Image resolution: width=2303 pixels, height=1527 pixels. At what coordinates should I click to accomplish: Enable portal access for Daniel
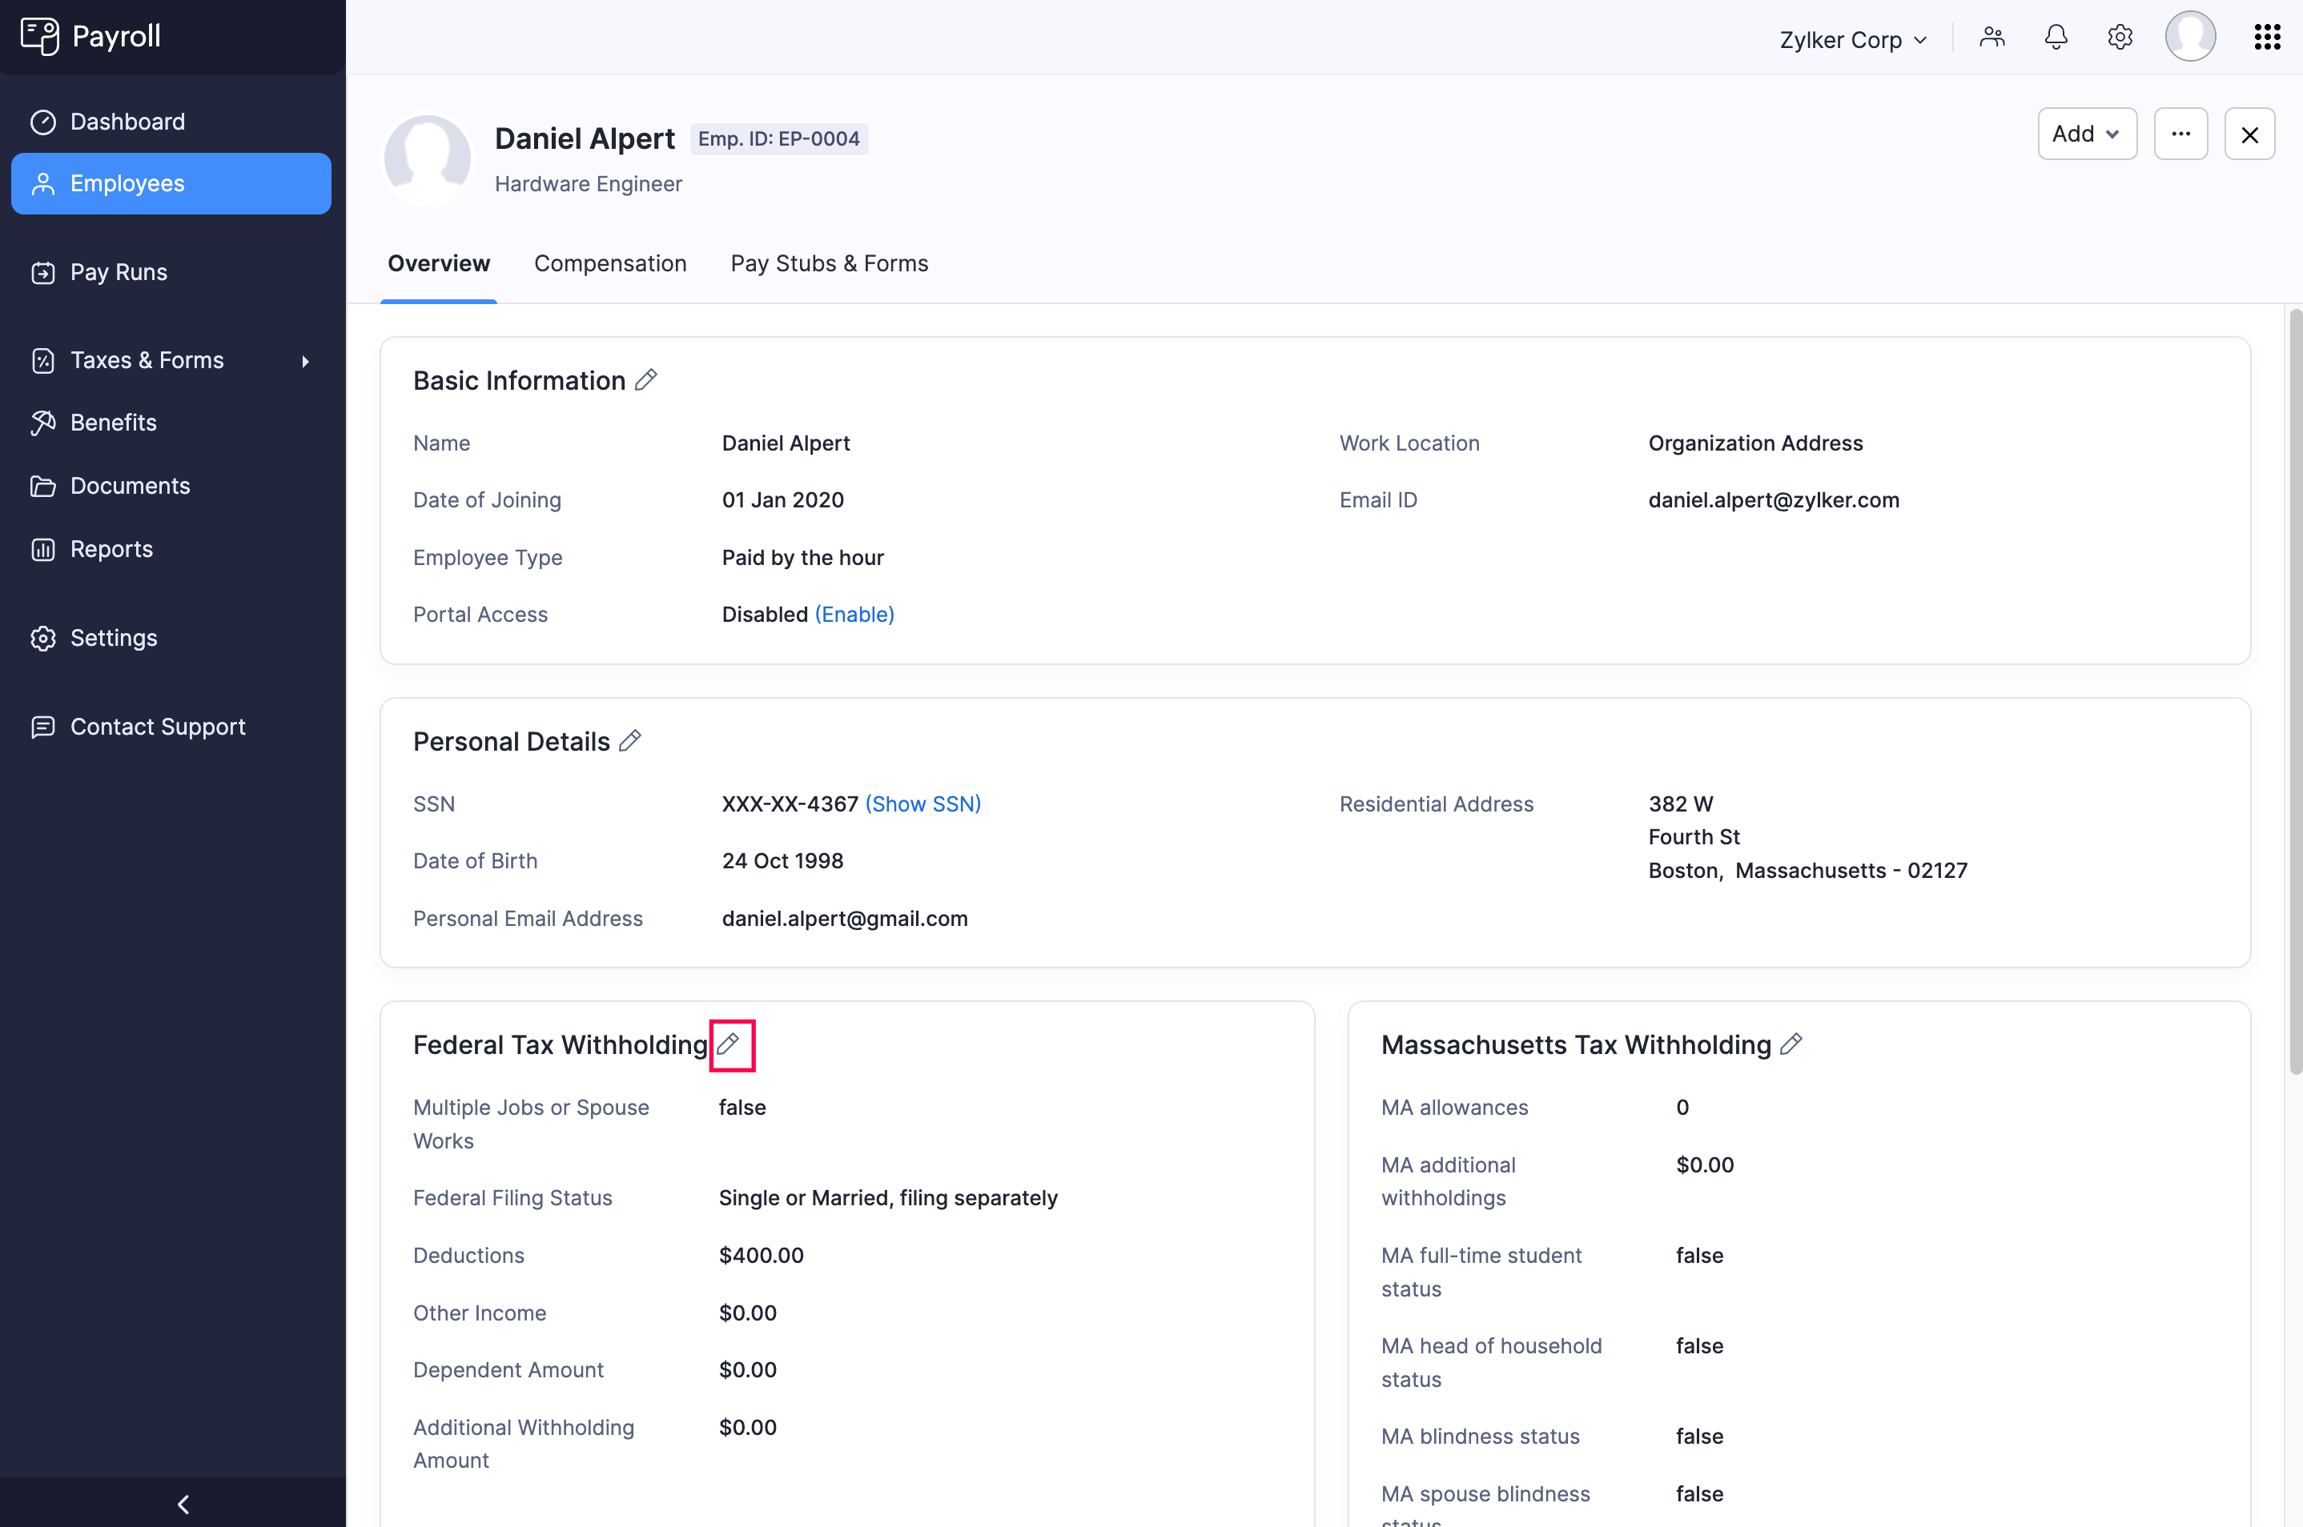[x=854, y=614]
